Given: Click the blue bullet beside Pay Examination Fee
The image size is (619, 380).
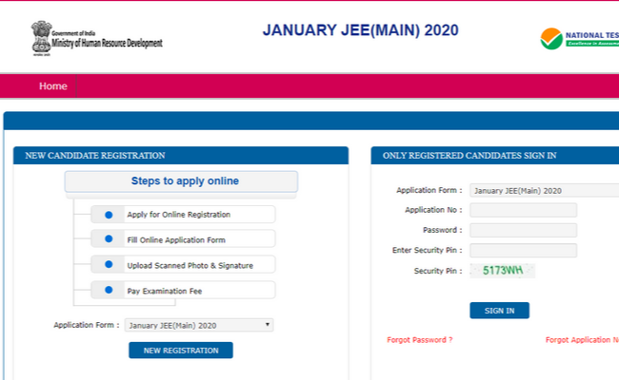Looking at the screenshot, I should pos(109,290).
